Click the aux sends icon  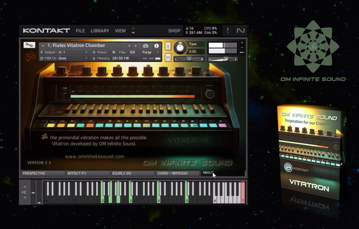coord(242,52)
